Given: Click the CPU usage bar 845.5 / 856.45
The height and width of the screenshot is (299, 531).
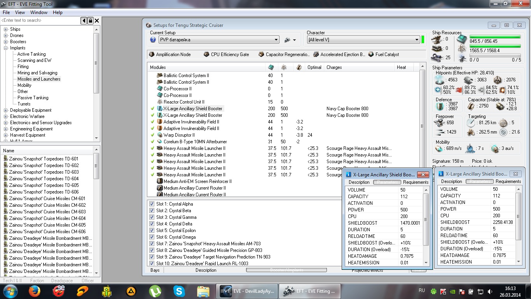Looking at the screenshot, I should click(495, 37).
